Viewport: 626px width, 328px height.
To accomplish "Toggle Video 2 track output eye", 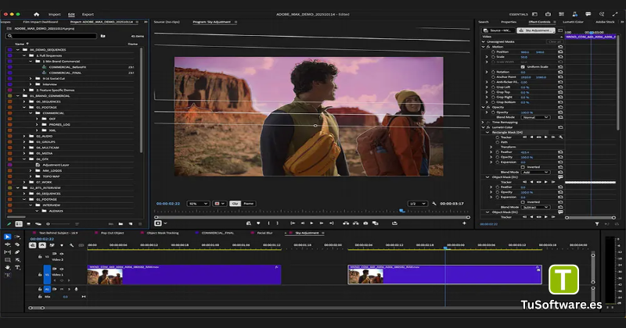I will (62, 254).
